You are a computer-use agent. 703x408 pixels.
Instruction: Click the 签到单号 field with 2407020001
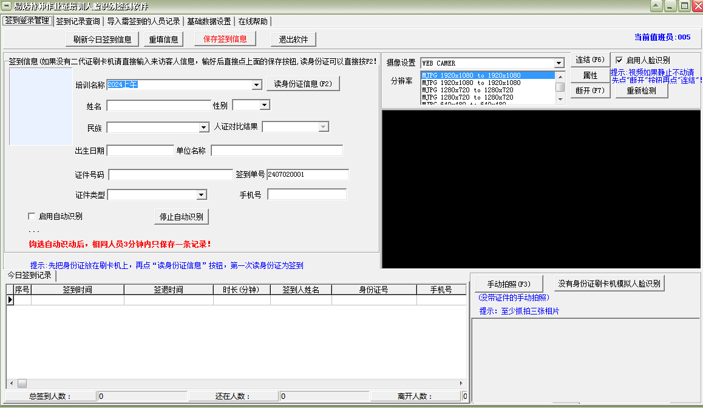pyautogui.click(x=308, y=174)
